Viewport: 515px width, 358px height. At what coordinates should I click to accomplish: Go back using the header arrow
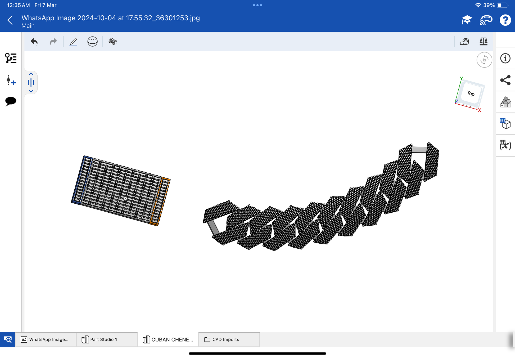(x=10, y=20)
